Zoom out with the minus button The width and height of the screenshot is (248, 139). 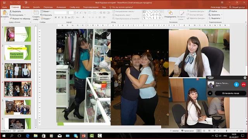pos(219,131)
